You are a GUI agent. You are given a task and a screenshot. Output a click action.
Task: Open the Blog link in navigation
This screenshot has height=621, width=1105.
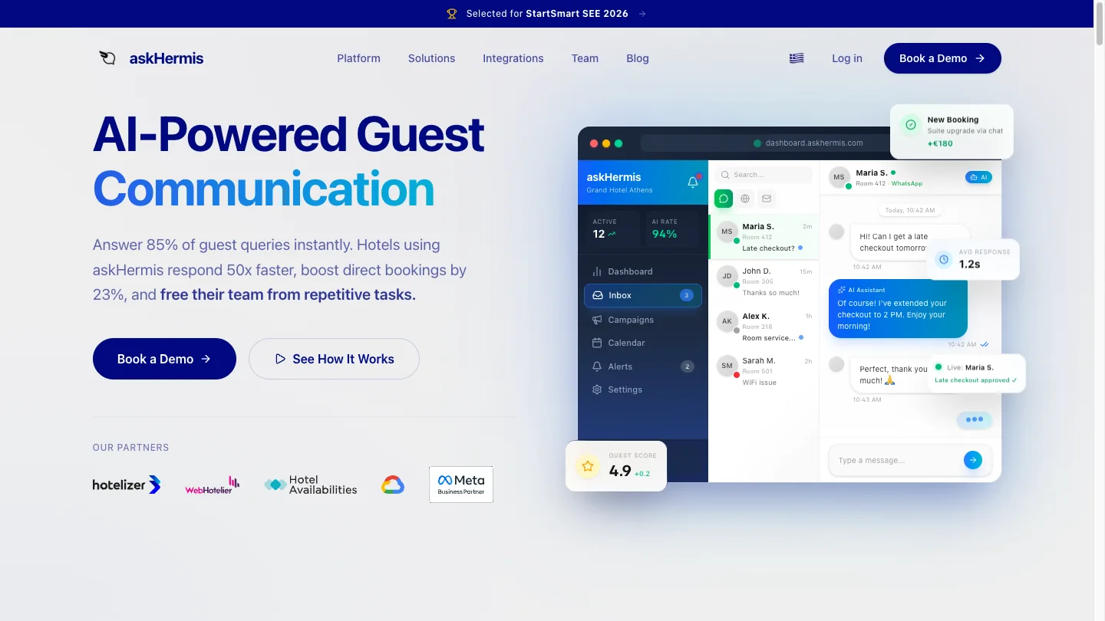tap(638, 58)
